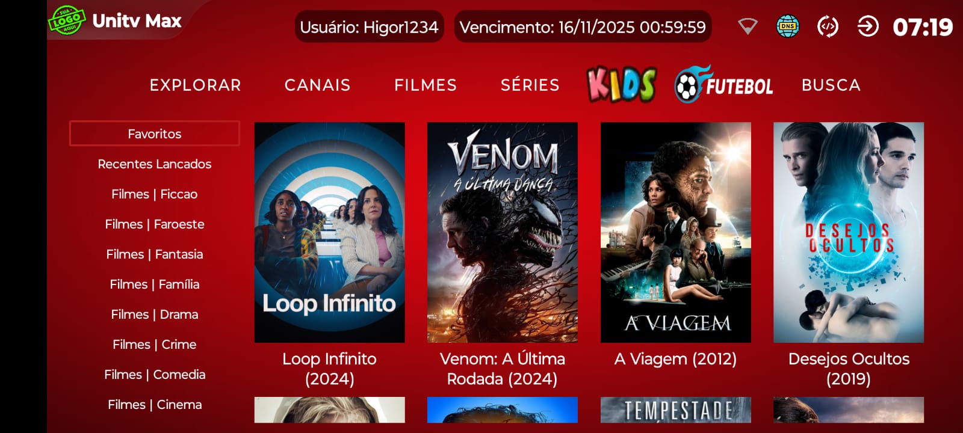Click the Unitv Max logo badge

point(66,20)
